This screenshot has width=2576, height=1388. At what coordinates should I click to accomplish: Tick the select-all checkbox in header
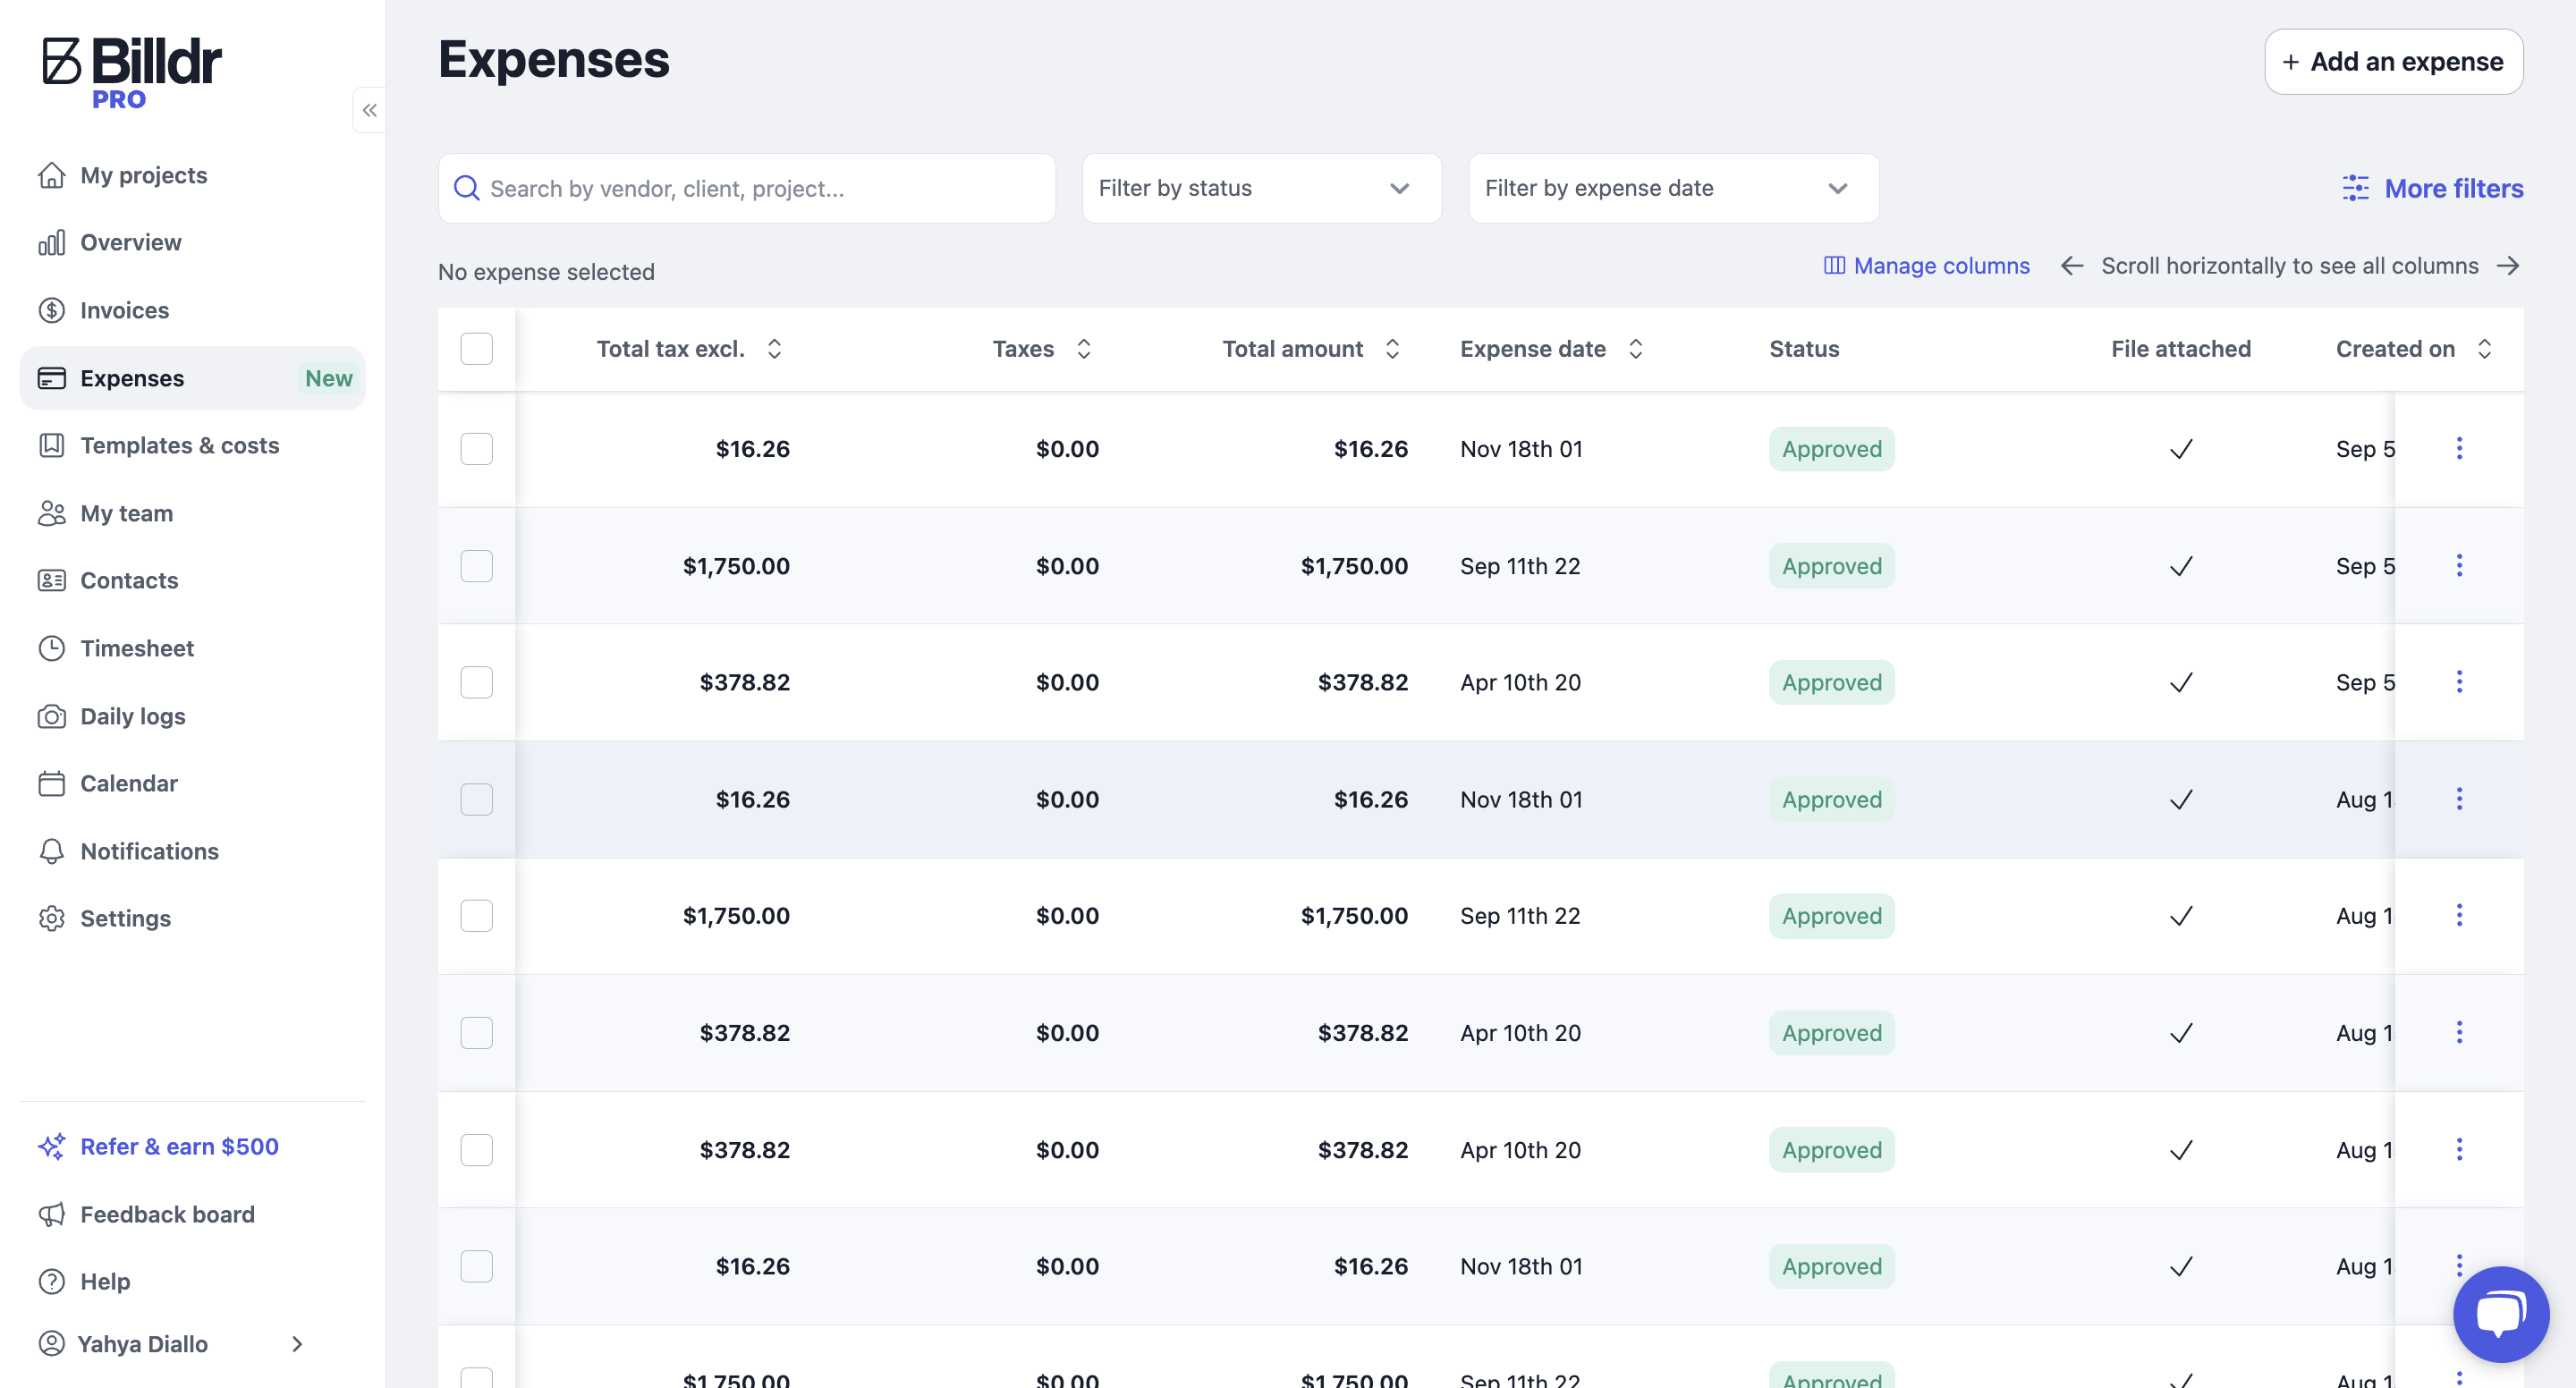(476, 349)
